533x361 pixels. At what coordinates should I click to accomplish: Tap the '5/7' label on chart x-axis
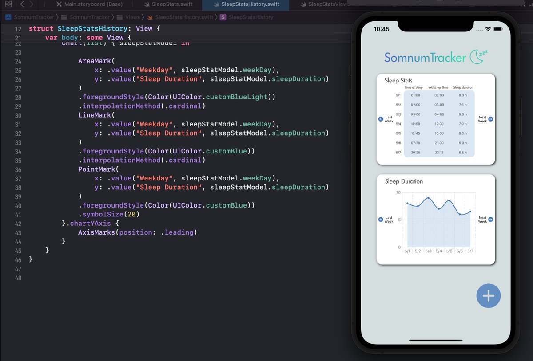tap(470, 251)
